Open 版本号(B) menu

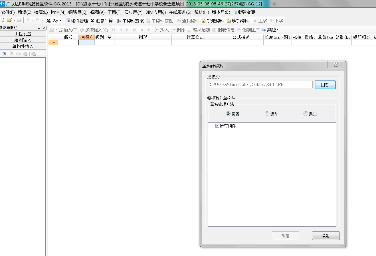pos(221,12)
